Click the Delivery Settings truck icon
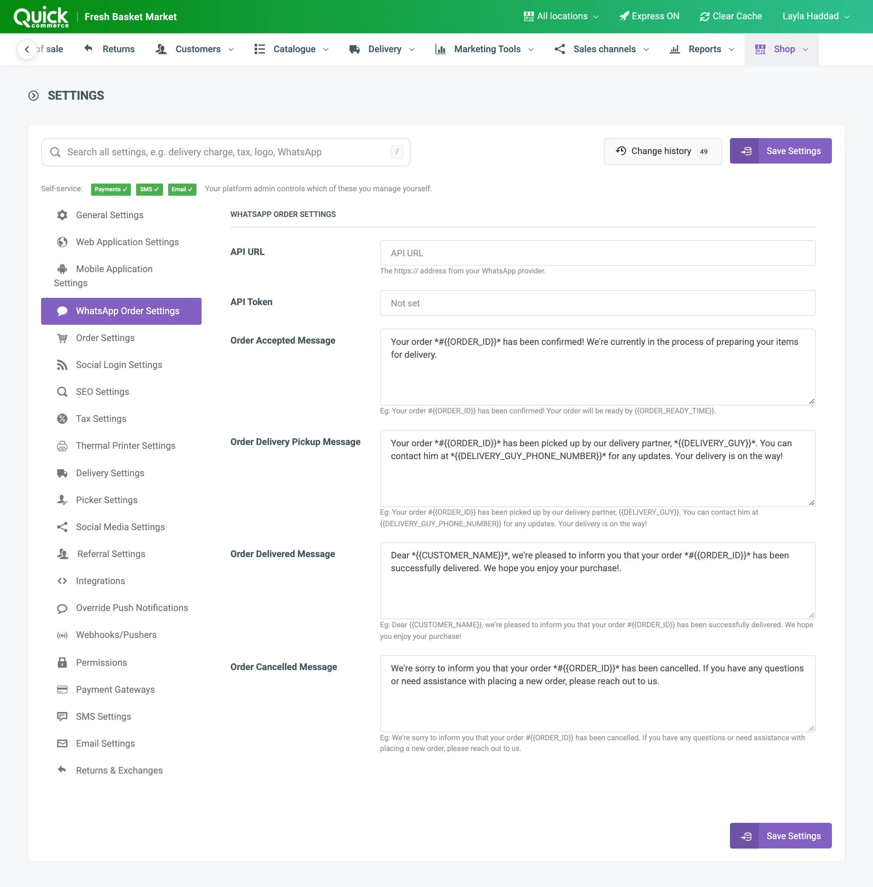This screenshot has height=887, width=873. coord(62,473)
